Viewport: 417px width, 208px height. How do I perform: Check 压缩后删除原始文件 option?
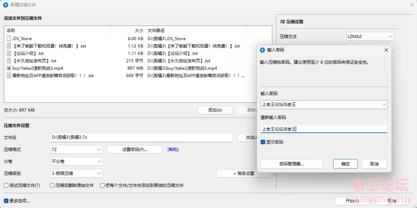coord(53,186)
